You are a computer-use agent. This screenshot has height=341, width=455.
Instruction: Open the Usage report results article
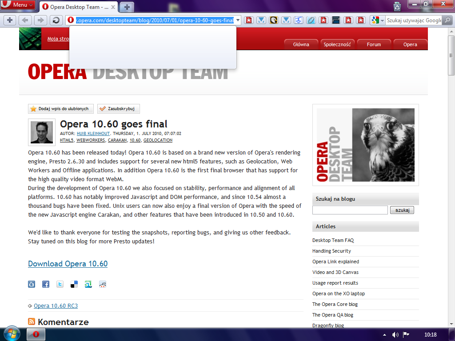335,283
